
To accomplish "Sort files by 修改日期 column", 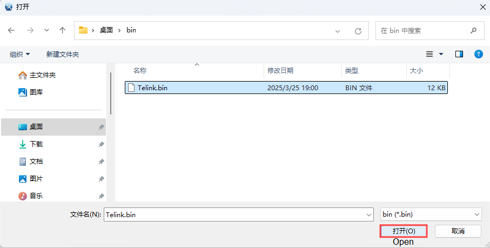I will pyautogui.click(x=280, y=71).
